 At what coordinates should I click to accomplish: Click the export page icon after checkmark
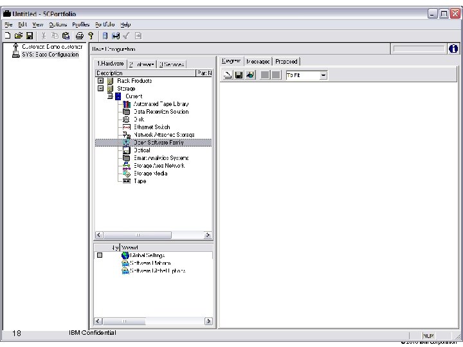138,36
